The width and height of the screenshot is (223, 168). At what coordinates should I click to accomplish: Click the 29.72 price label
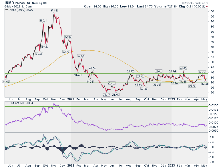pyautogui.click(x=192, y=86)
